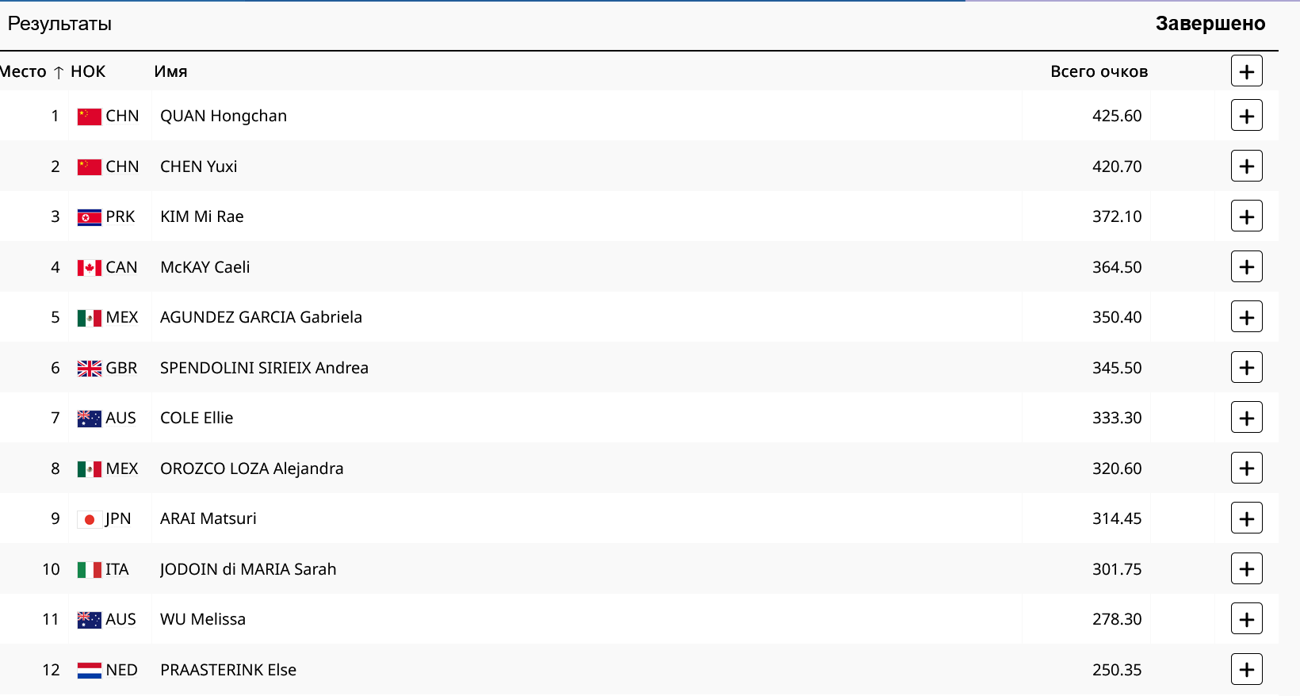Expand ARAI Matsuri's row

(x=1246, y=518)
